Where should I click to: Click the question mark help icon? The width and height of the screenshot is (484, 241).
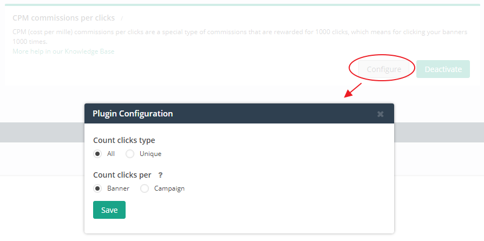point(160,175)
